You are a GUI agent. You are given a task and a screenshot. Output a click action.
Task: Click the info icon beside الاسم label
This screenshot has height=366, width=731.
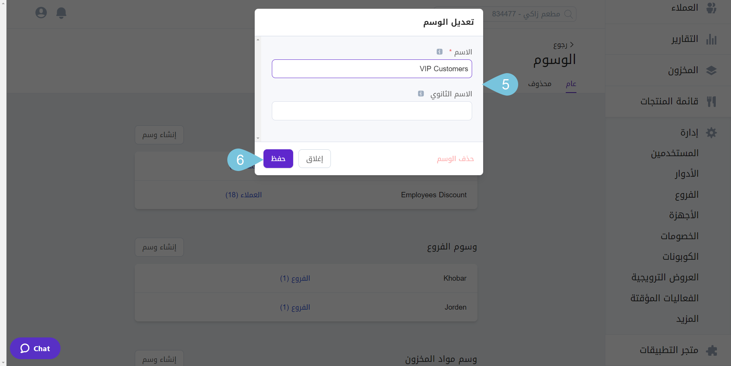439,52
